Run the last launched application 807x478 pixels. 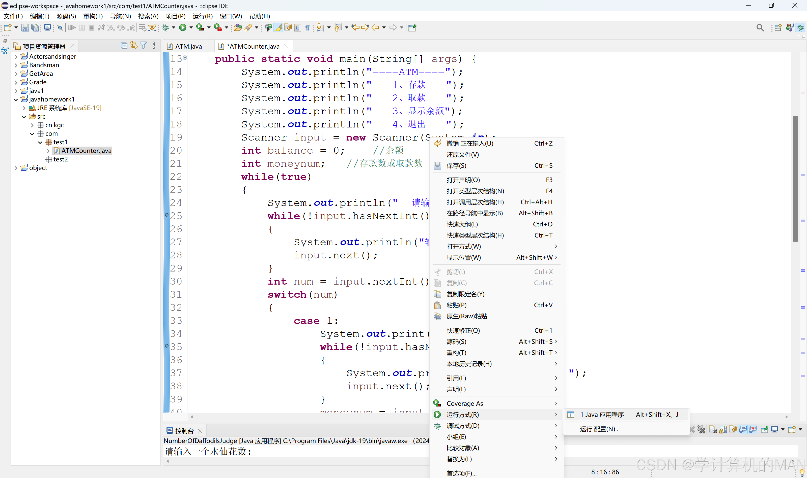[x=183, y=27]
